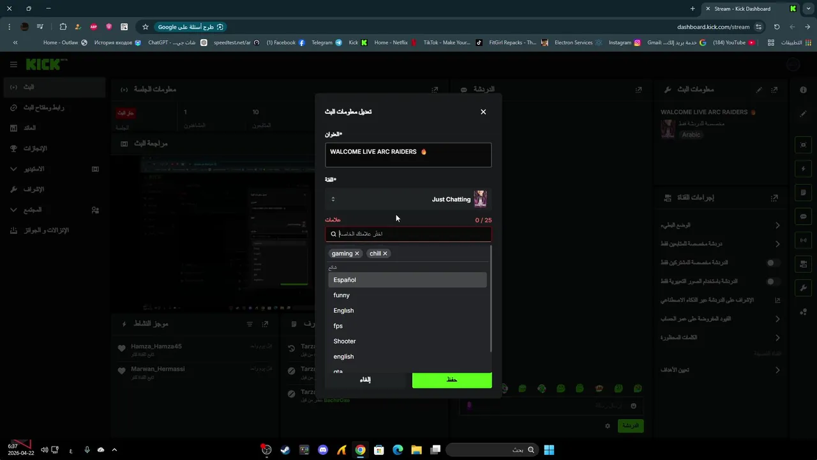This screenshot has width=817, height=460.
Task: Click the up-down arrows in category field
Action: pos(333,199)
